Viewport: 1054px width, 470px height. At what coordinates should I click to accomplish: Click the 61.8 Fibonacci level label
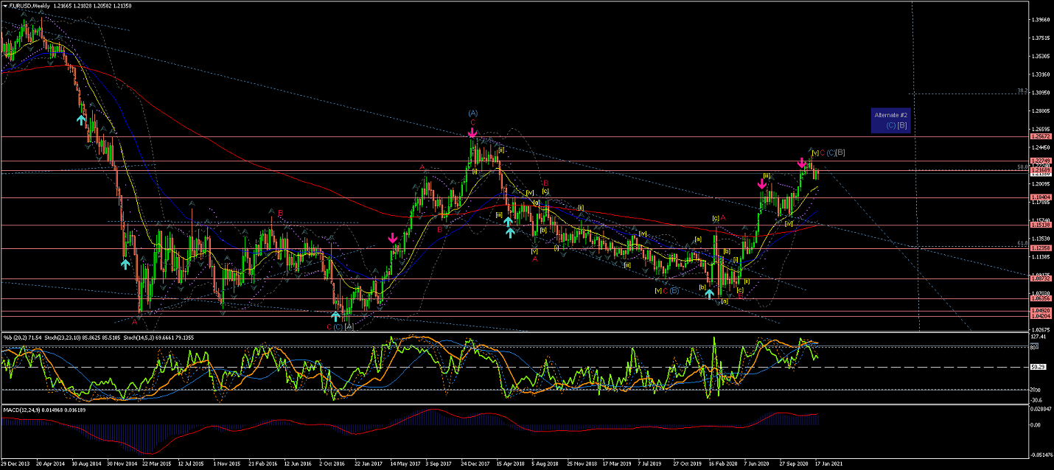click(1022, 243)
